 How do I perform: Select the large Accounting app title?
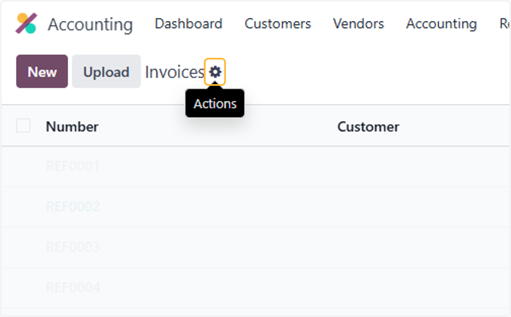(x=90, y=24)
